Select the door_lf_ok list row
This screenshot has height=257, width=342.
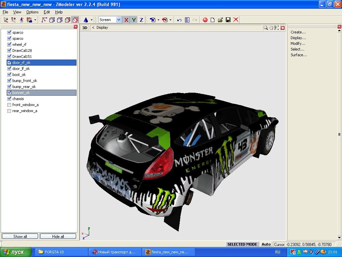(41, 69)
